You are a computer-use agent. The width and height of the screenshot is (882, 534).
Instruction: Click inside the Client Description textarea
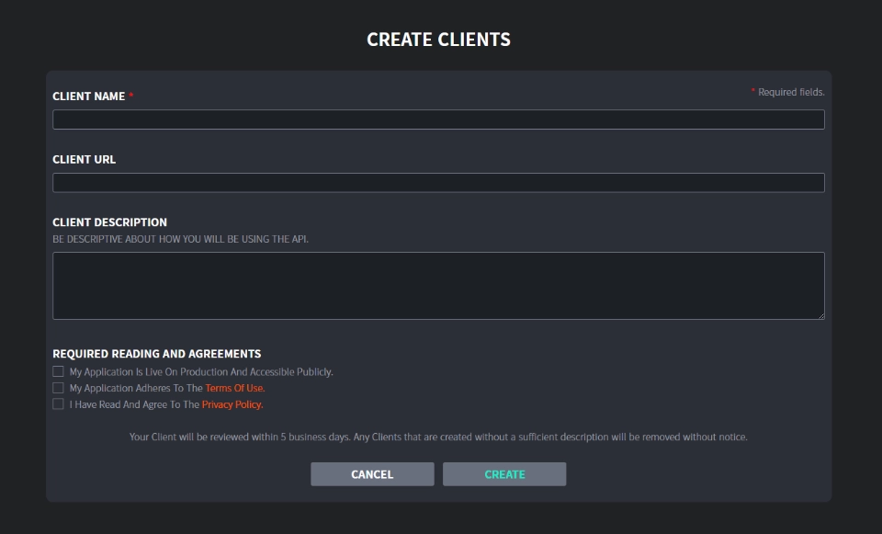(439, 286)
